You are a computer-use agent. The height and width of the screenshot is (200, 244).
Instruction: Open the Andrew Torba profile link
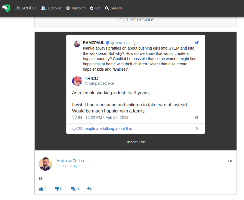pyautogui.click(x=70, y=161)
